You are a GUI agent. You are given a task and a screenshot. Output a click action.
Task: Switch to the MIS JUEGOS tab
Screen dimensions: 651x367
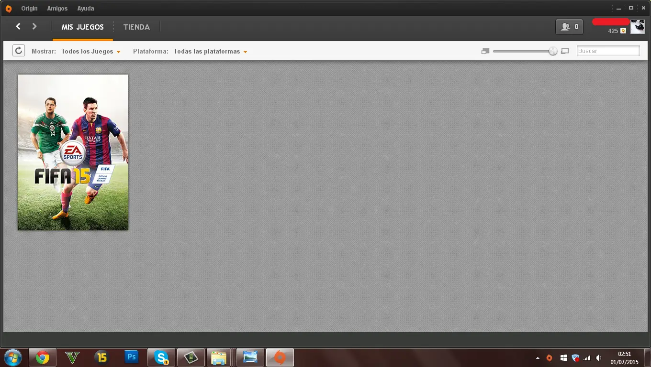click(83, 27)
